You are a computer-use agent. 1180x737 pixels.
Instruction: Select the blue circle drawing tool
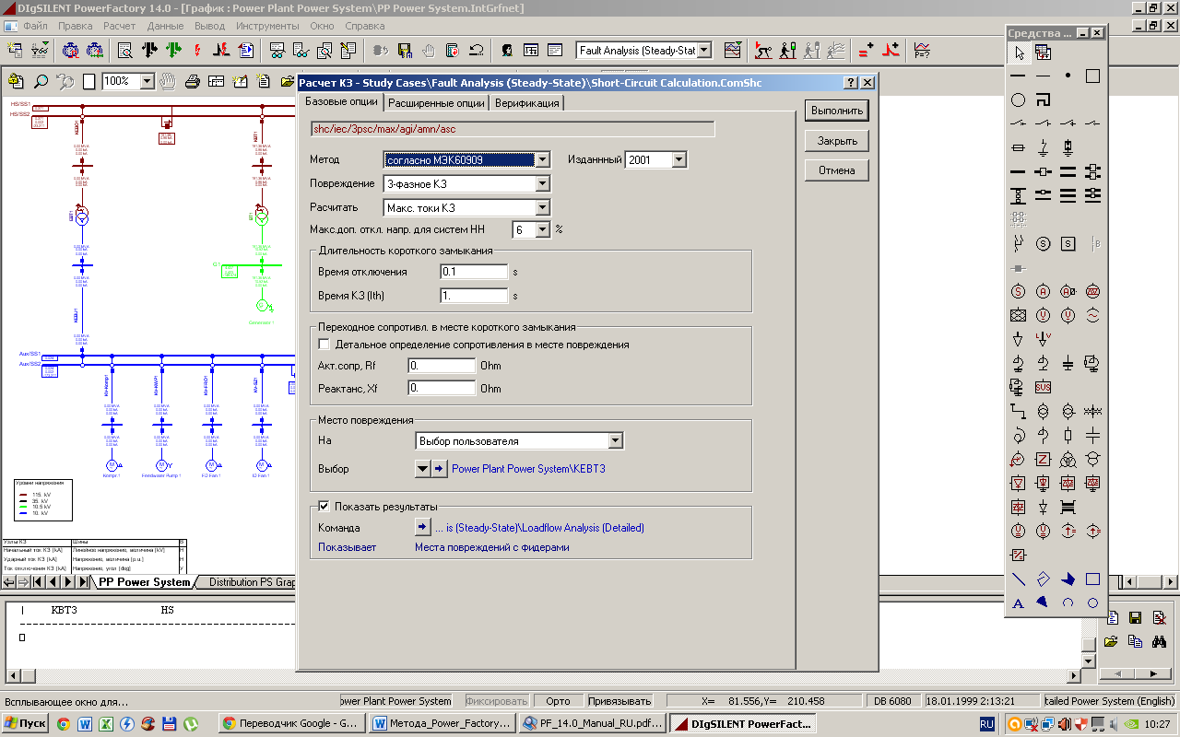(x=1092, y=603)
